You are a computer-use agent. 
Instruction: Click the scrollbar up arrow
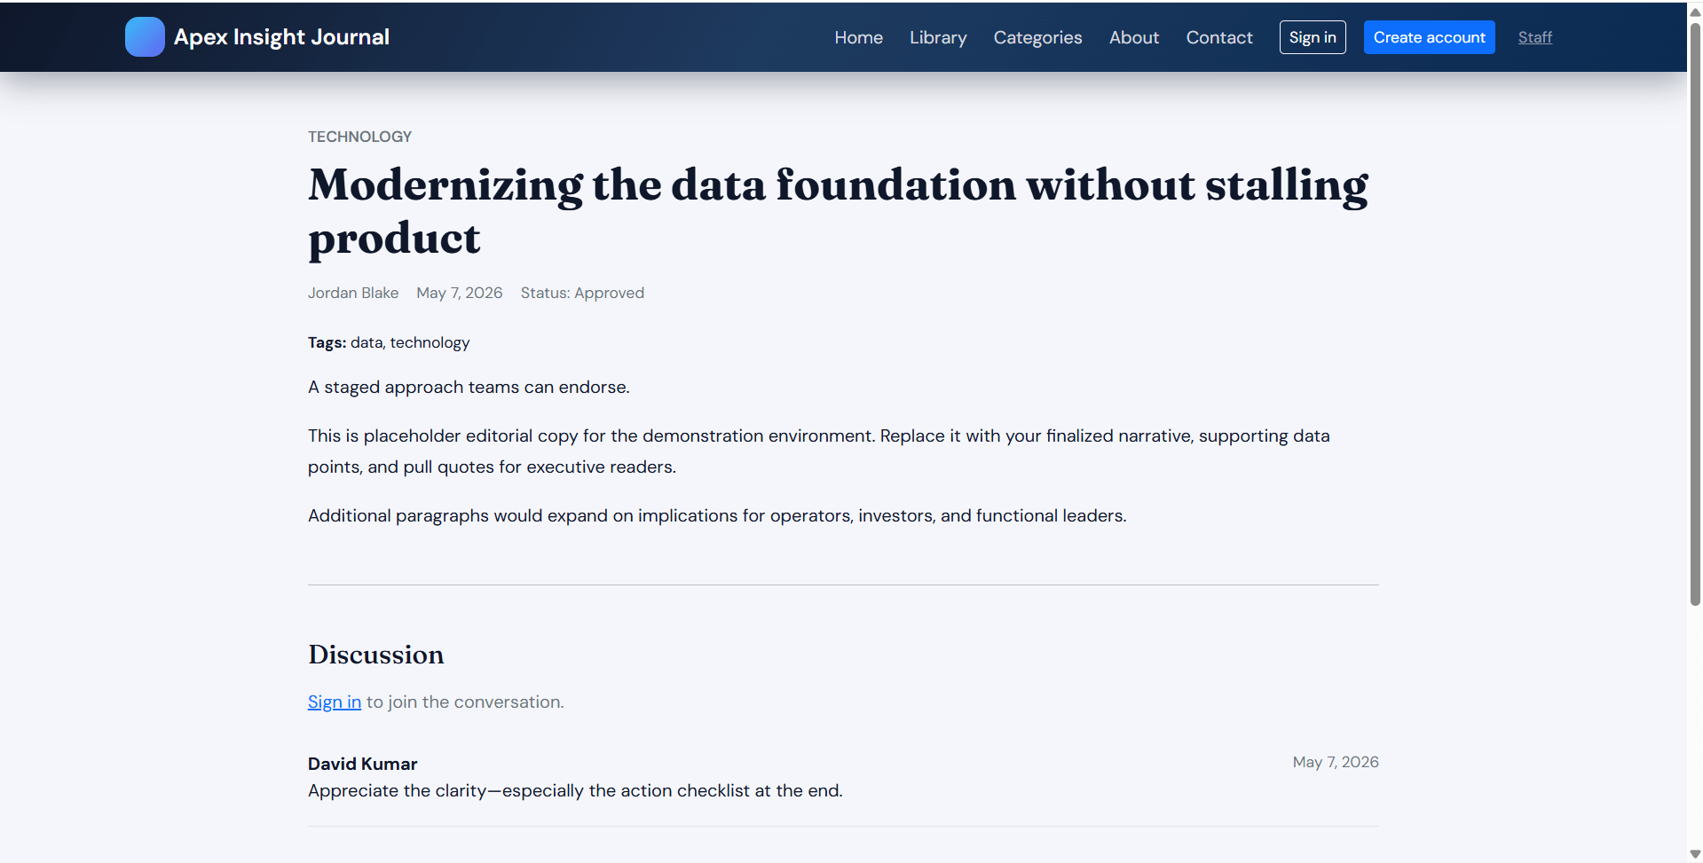pos(1695,12)
